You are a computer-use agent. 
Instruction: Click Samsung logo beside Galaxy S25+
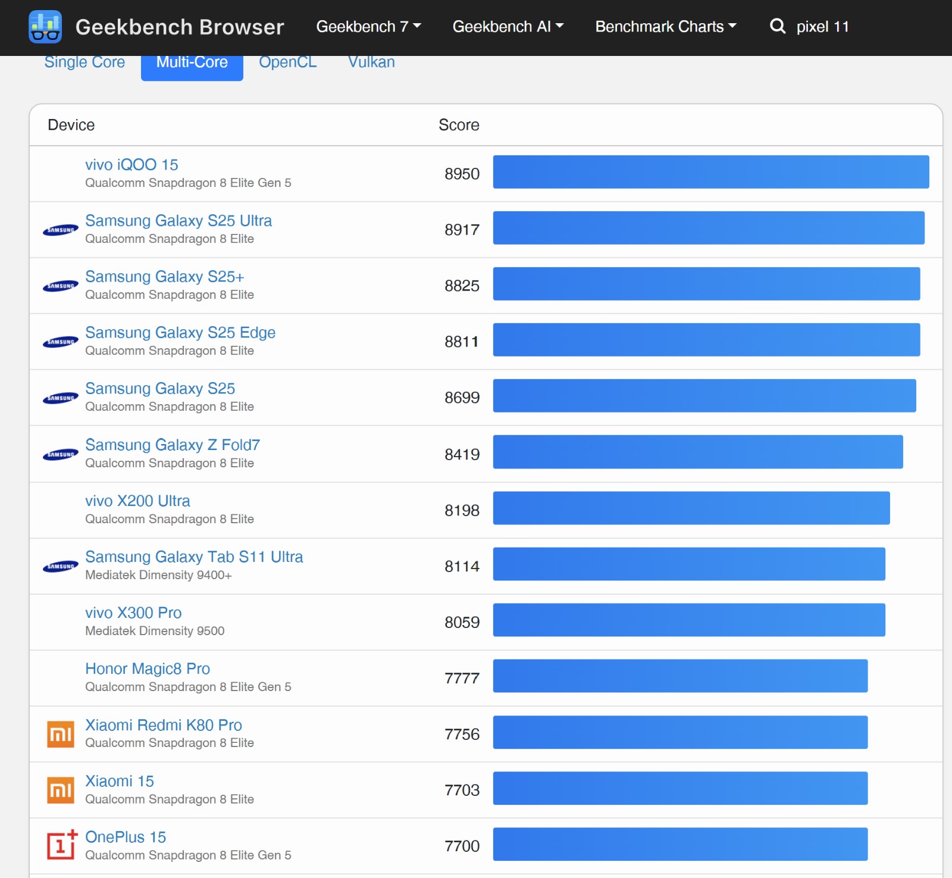click(x=61, y=286)
